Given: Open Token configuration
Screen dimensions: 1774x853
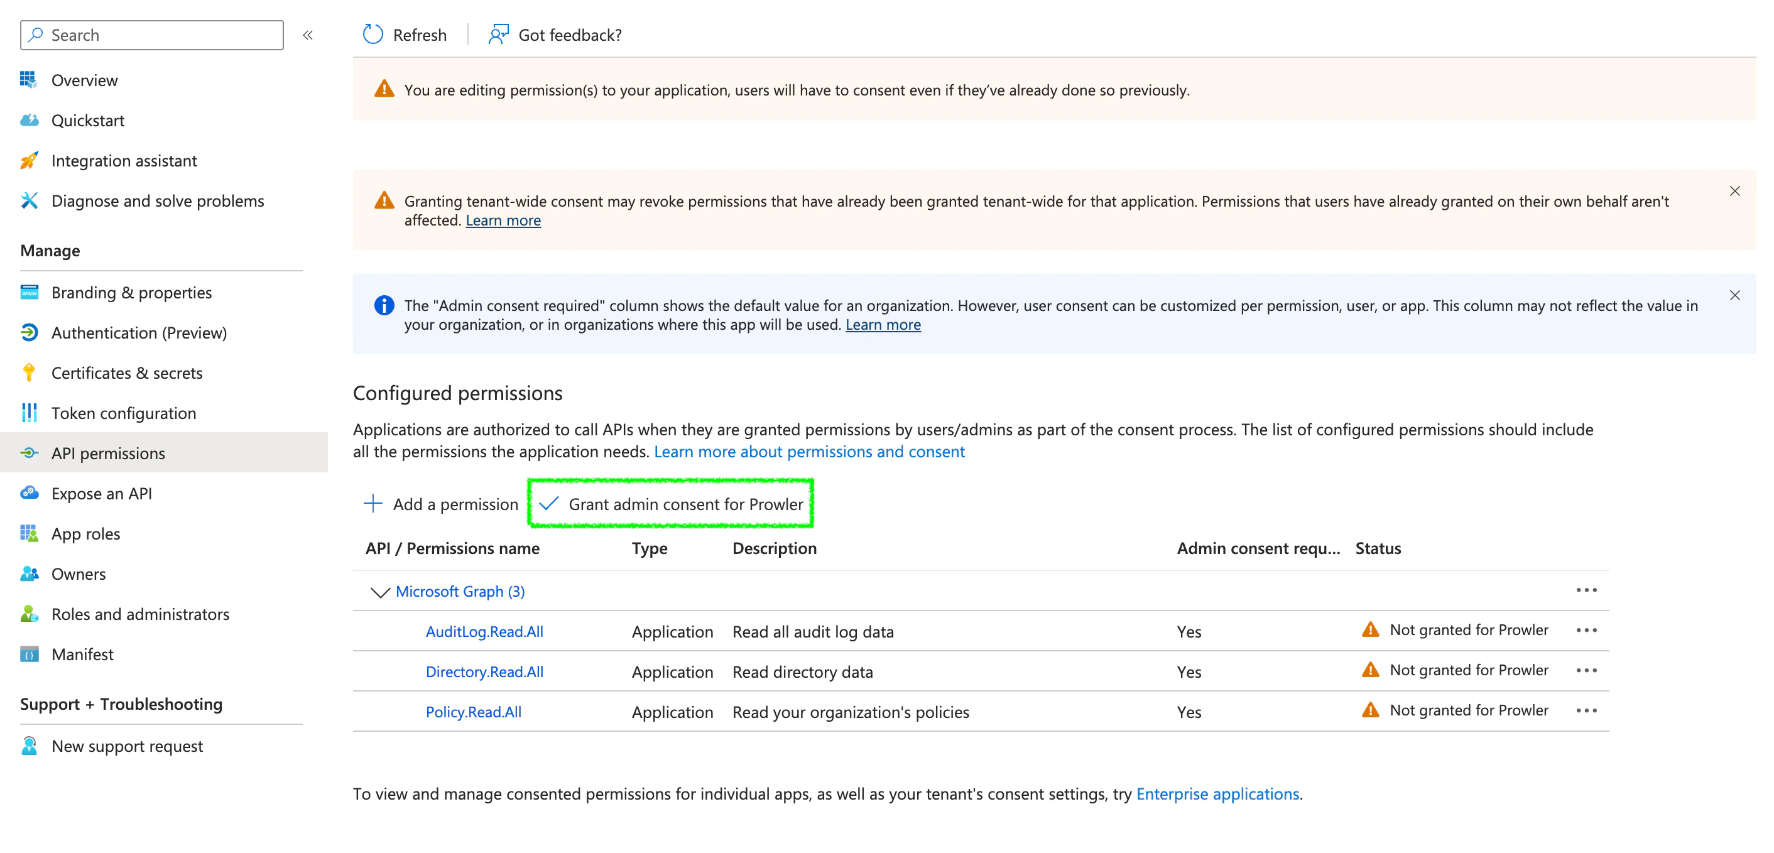Looking at the screenshot, I should coord(124,413).
